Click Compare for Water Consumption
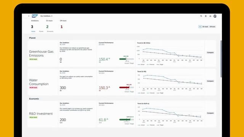The image size is (244, 137). 210,81
